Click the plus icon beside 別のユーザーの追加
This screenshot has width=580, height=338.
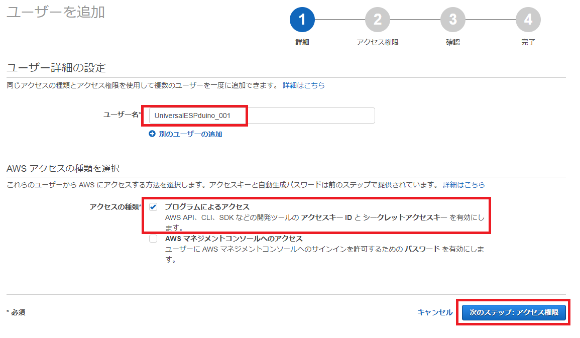[152, 134]
